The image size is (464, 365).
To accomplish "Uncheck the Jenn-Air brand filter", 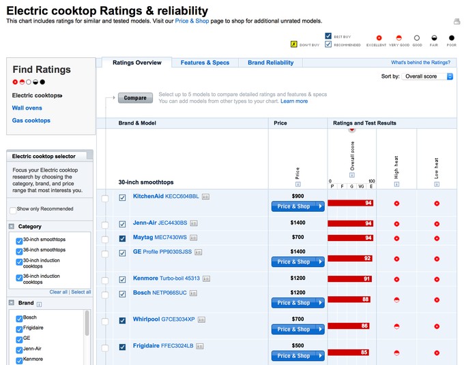I will click(x=19, y=350).
